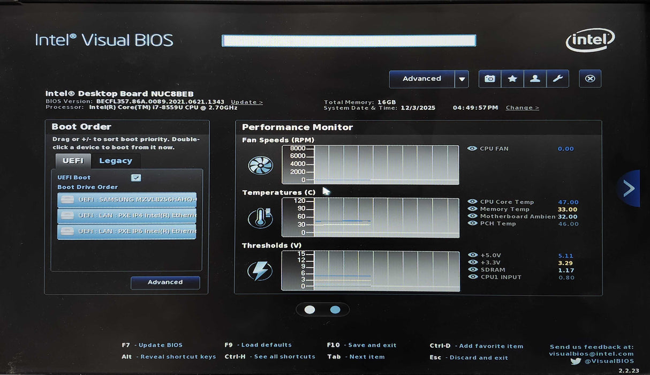
Task: Click the user profile icon
Action: pyautogui.click(x=535, y=79)
